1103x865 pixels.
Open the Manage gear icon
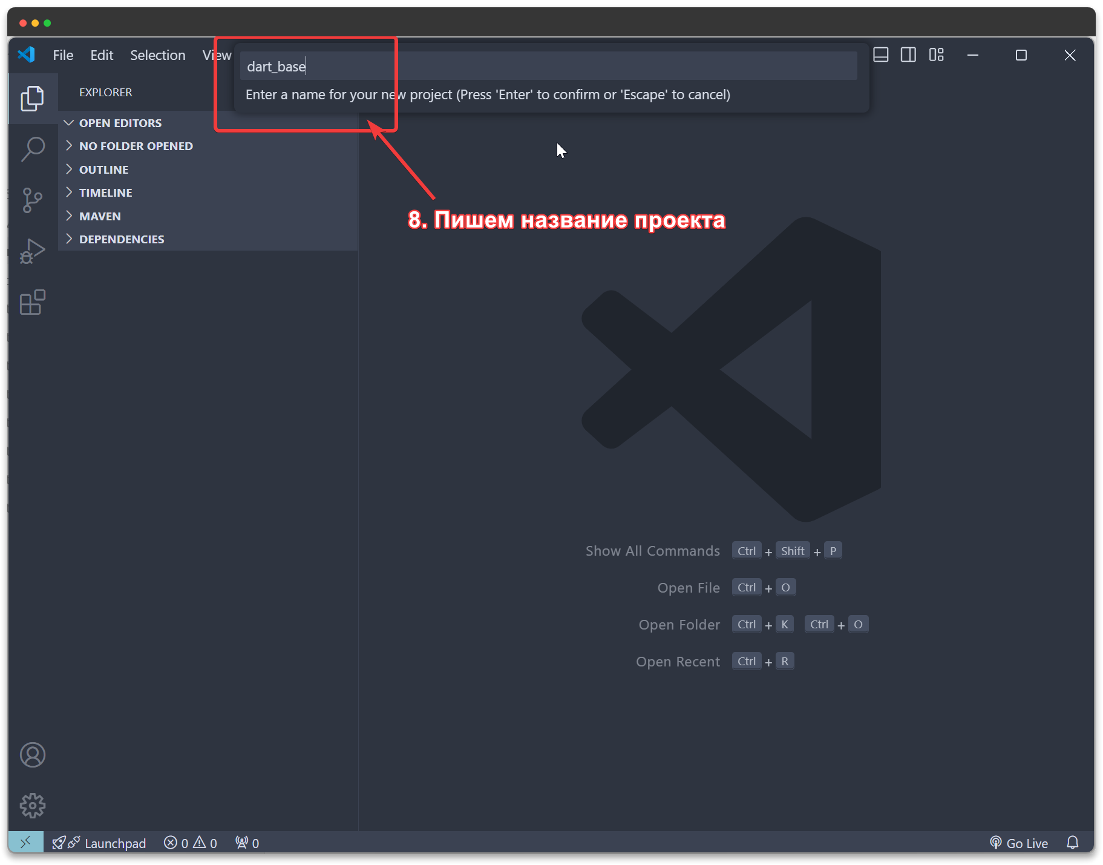(x=32, y=805)
